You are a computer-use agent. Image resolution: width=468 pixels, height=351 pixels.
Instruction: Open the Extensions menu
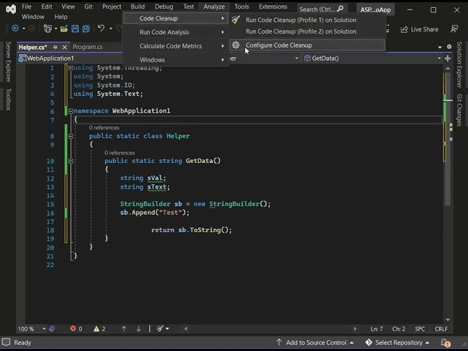(273, 7)
